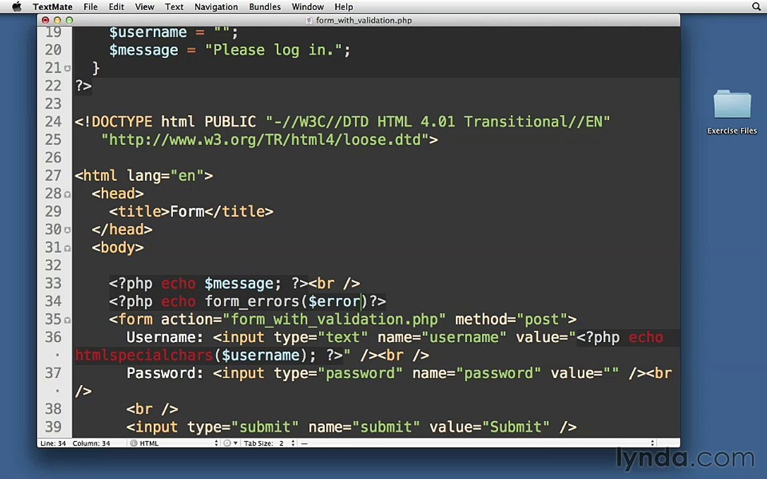Open the TextMate application menu
The width and height of the screenshot is (767, 479).
point(53,7)
